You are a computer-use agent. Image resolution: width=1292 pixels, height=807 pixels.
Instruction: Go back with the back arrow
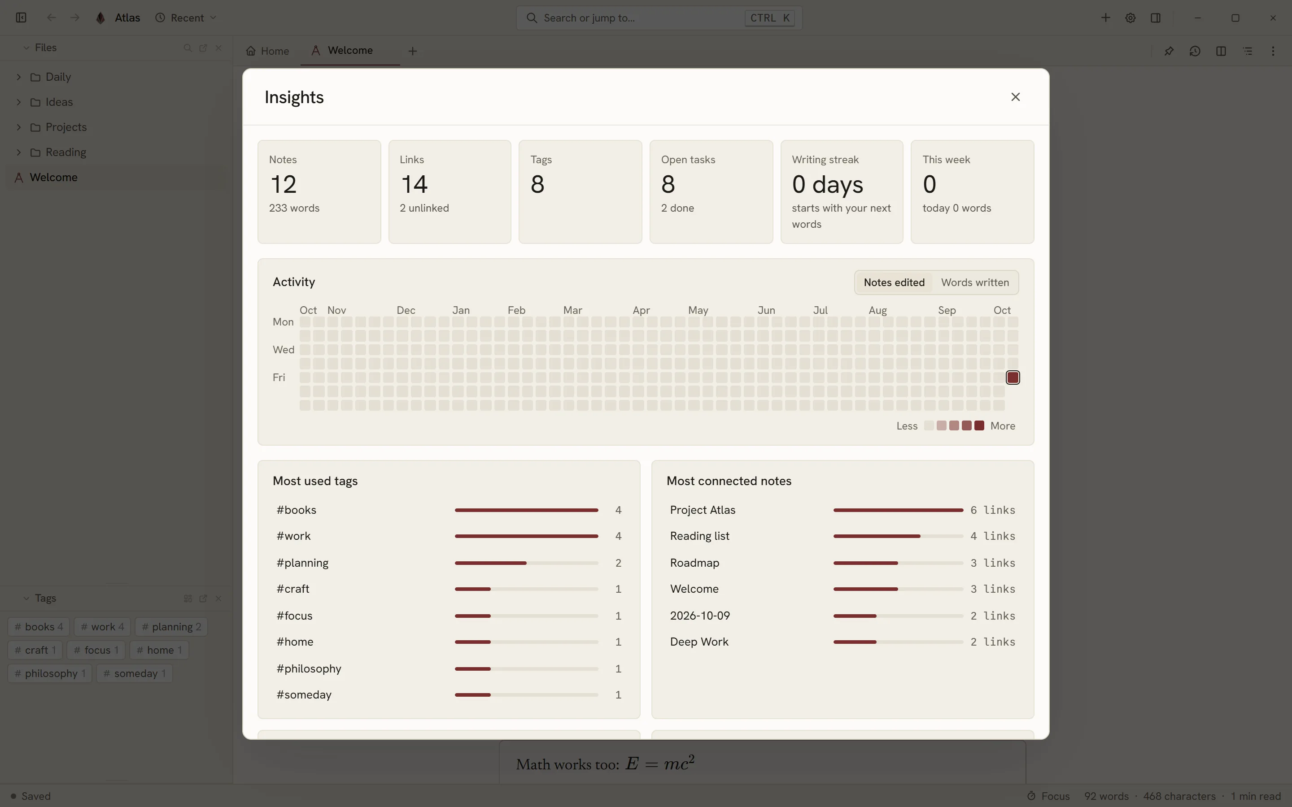tap(51, 17)
